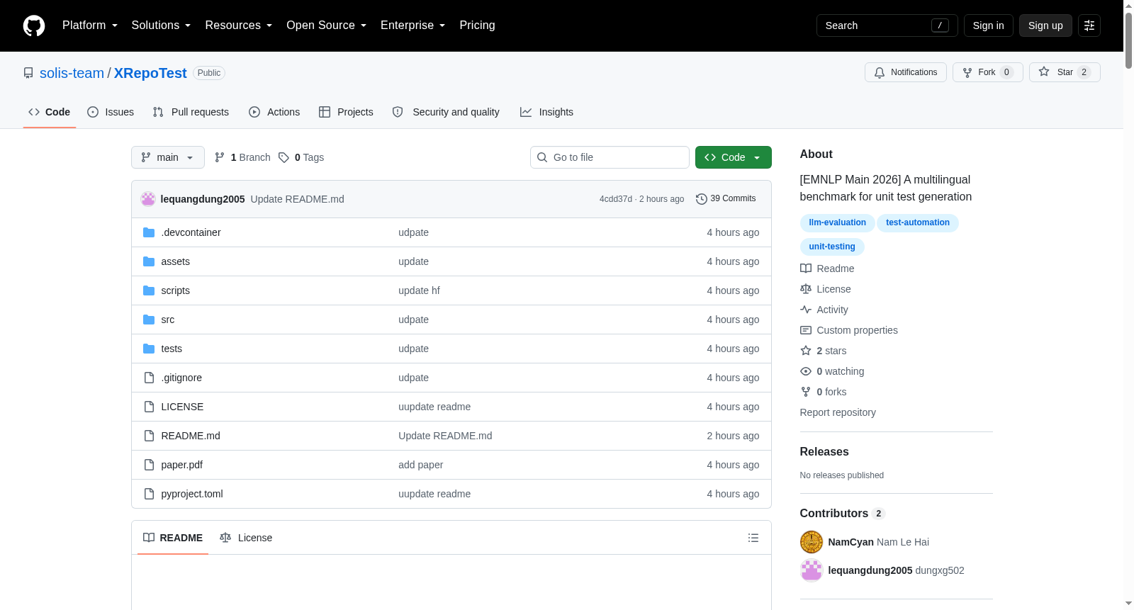Click the lequangdung2005 avatar in commit bar
The width and height of the screenshot is (1134, 610).
[x=148, y=199]
